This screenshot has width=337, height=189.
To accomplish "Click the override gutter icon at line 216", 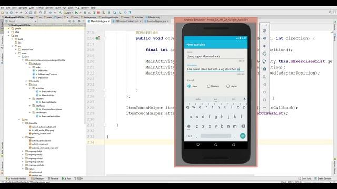I will point(97,38).
